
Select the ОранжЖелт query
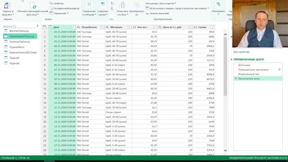point(20,47)
